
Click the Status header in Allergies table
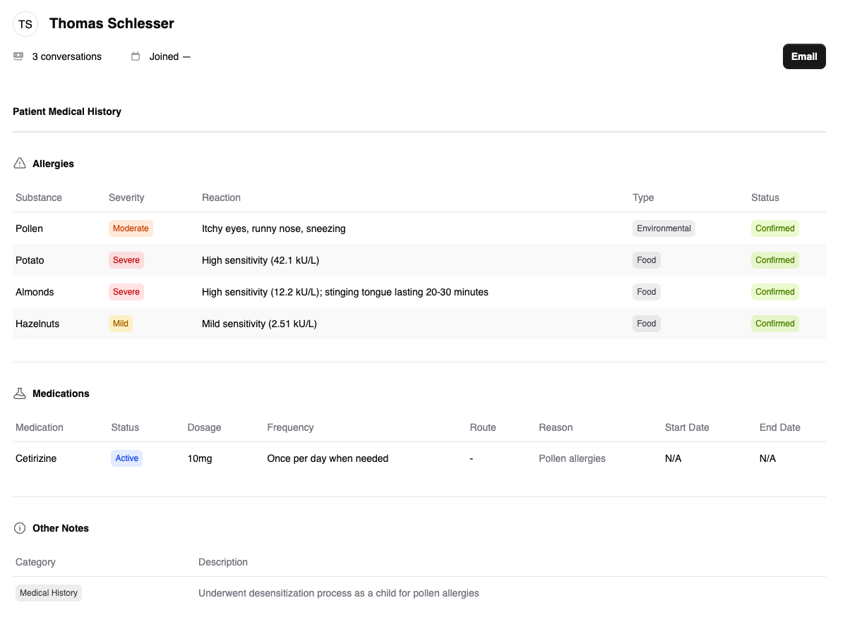[765, 197]
